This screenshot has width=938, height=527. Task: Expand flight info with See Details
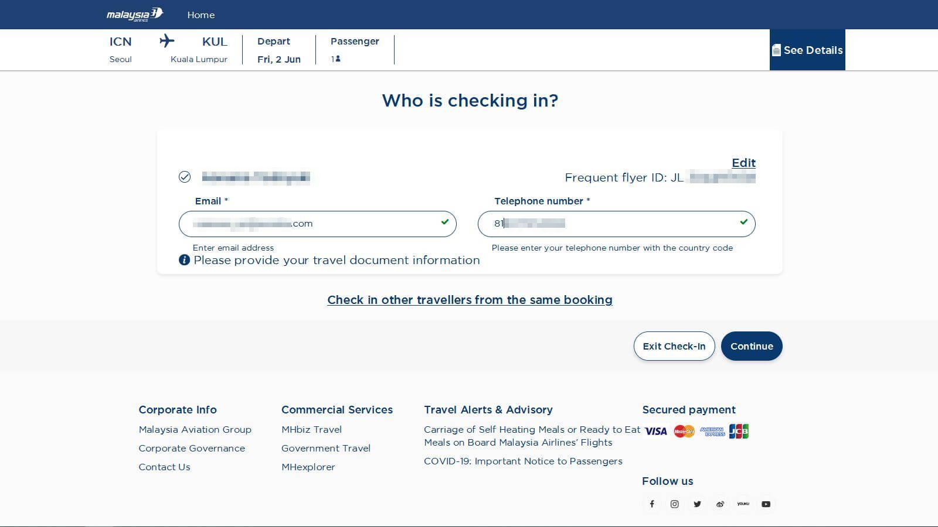click(x=807, y=50)
